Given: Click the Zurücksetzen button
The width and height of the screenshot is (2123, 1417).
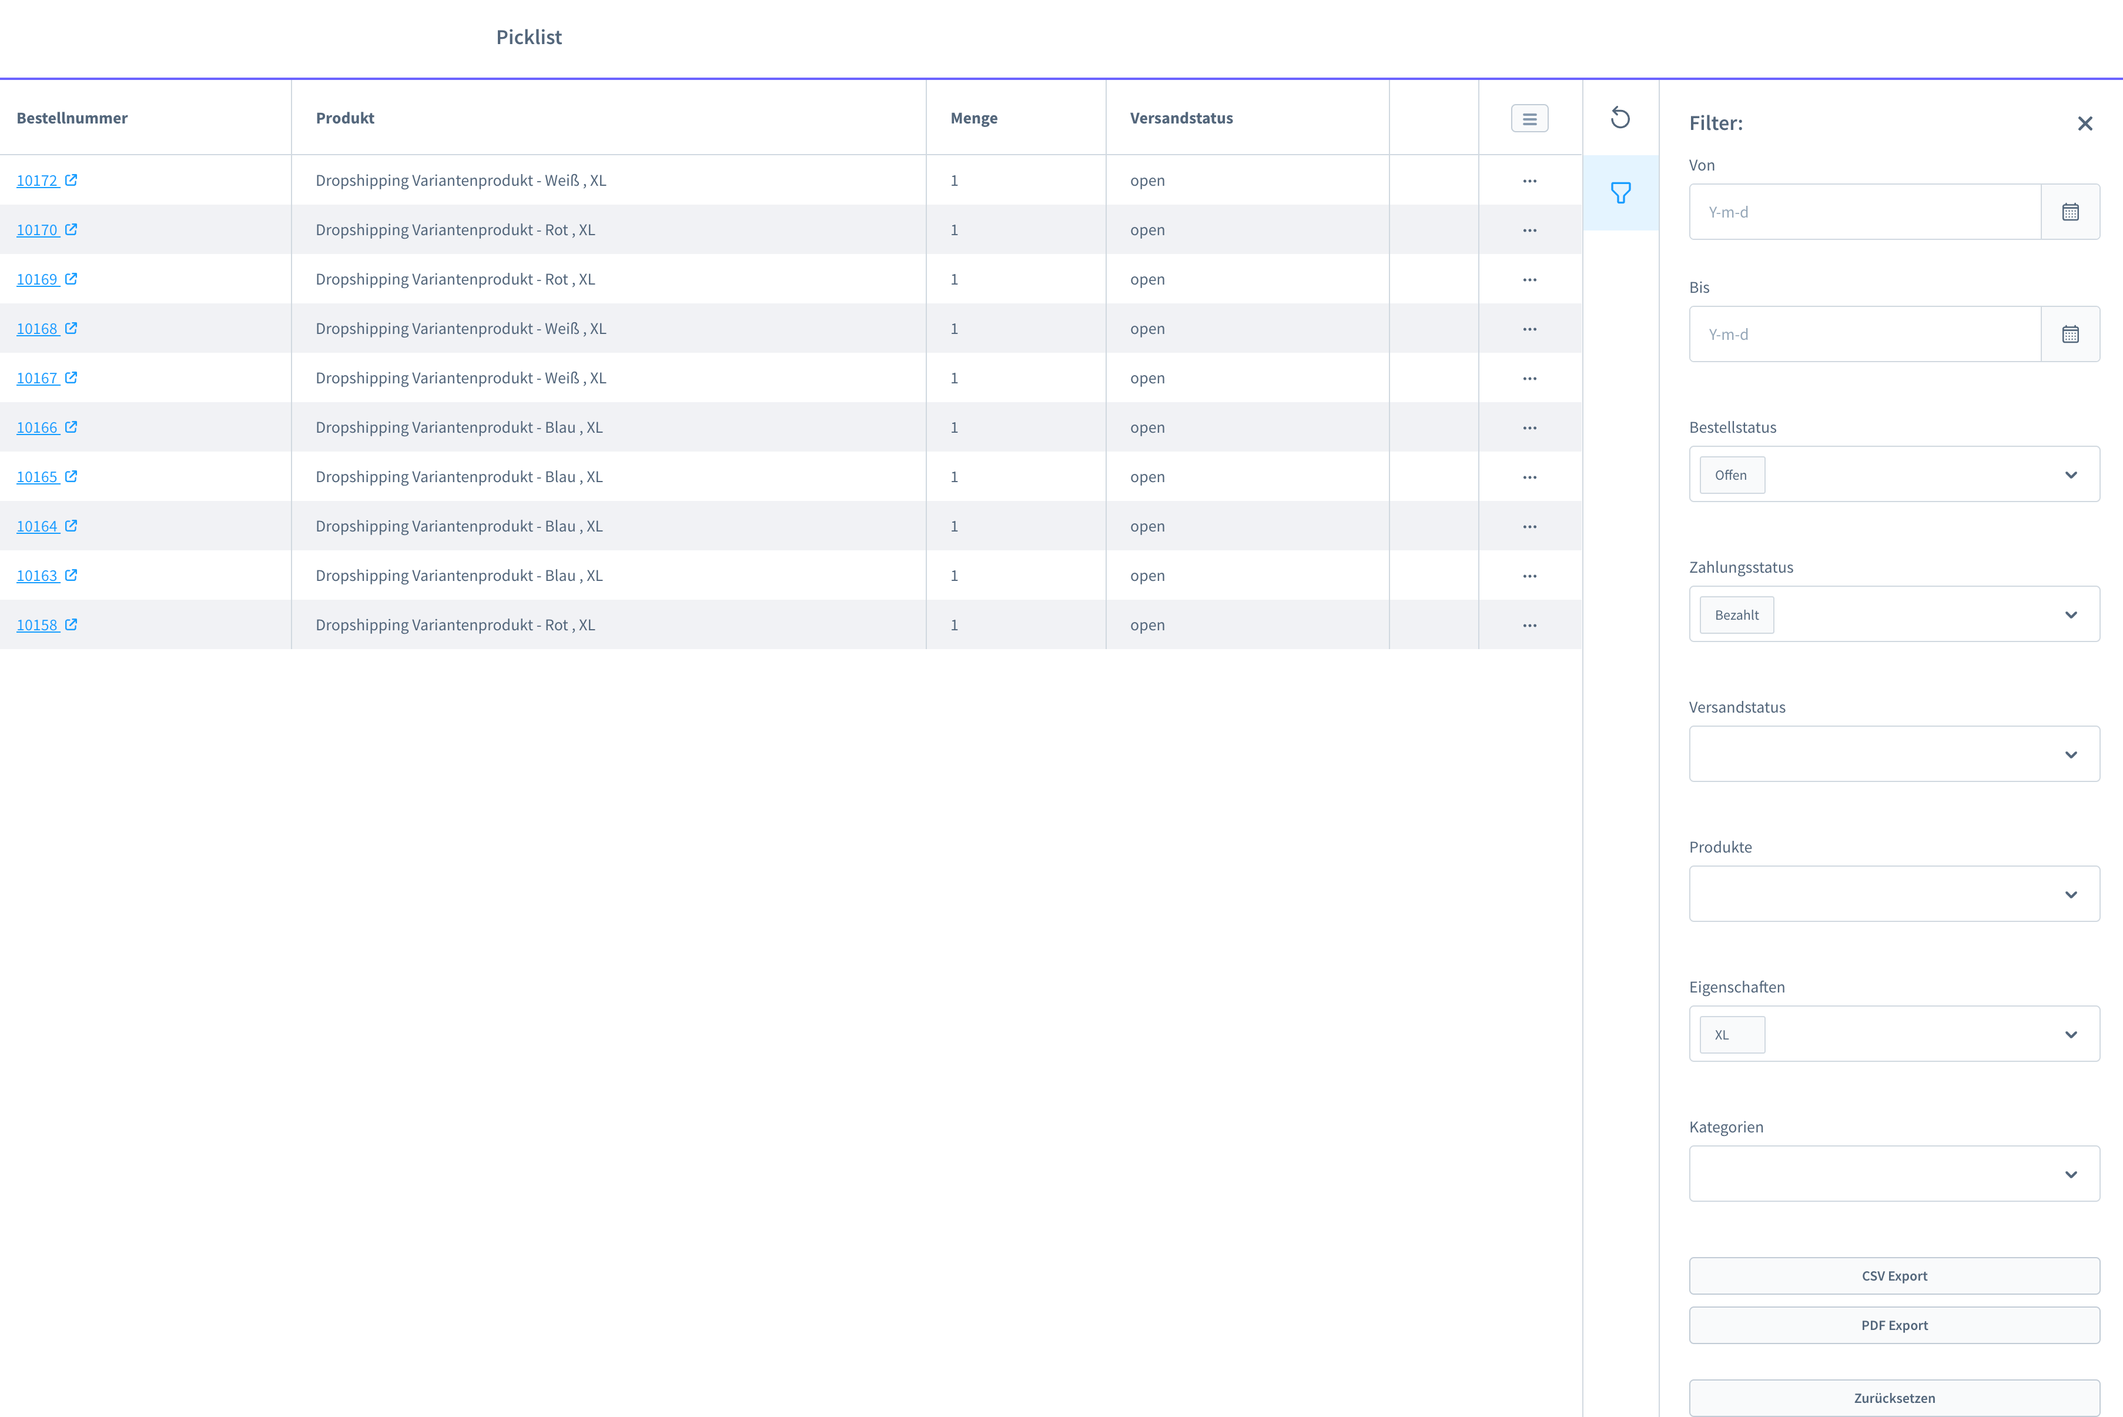Looking at the screenshot, I should pyautogui.click(x=1894, y=1398).
